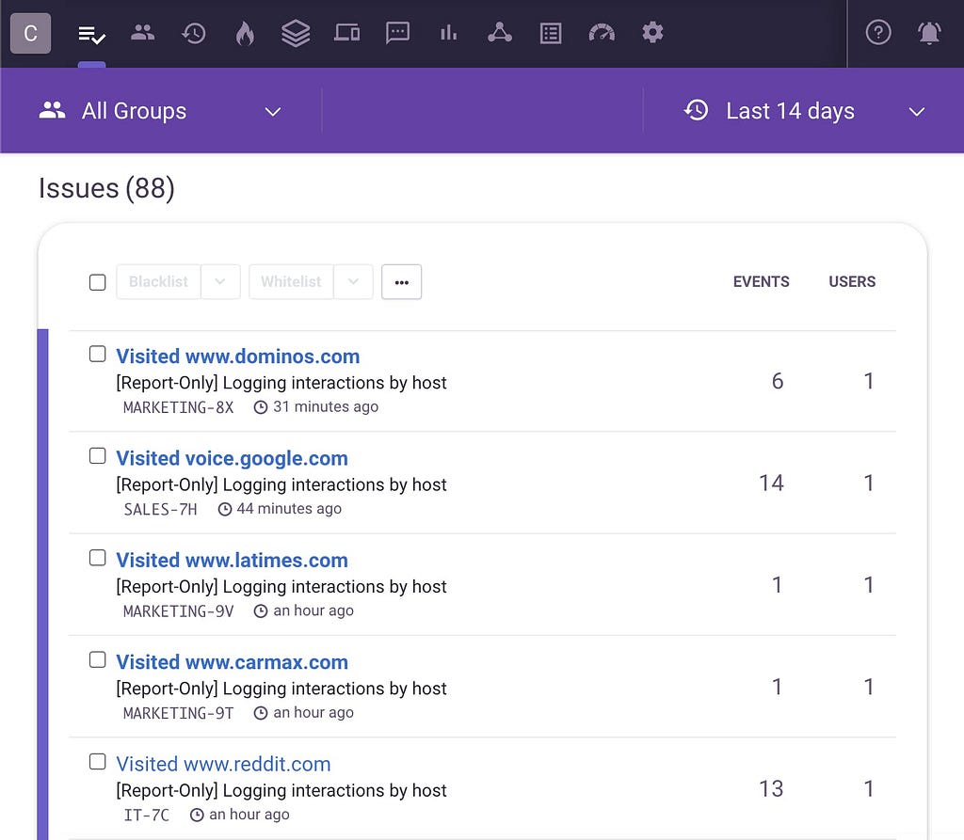Click clock icon next to 31 minutes ago
Image resolution: width=964 pixels, height=840 pixels.
[261, 407]
